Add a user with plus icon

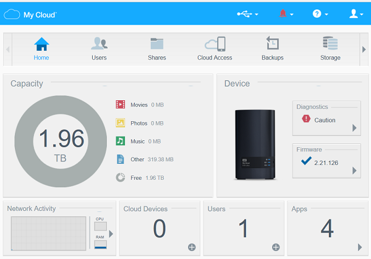tap(276, 247)
